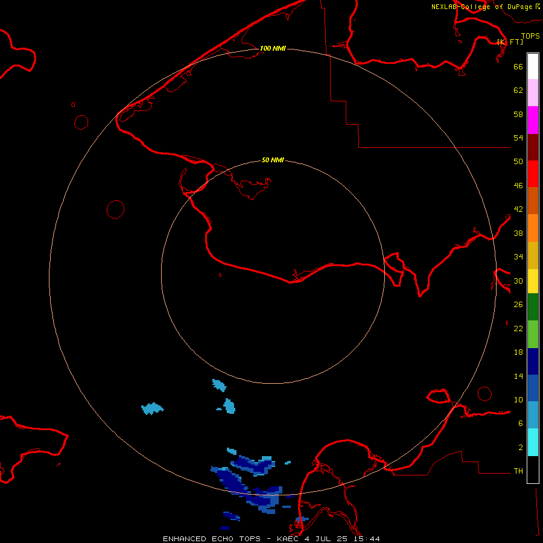Pick the cyan legend swatch

tap(533, 442)
